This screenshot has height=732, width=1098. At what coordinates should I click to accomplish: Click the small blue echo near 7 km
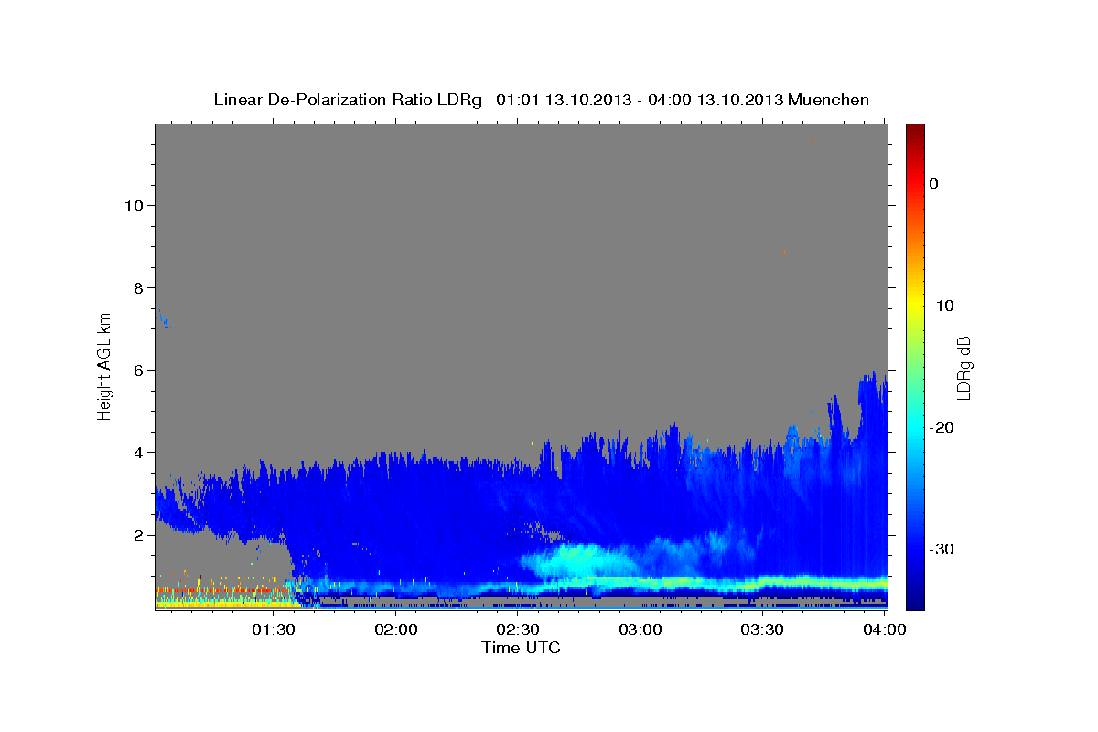click(164, 318)
